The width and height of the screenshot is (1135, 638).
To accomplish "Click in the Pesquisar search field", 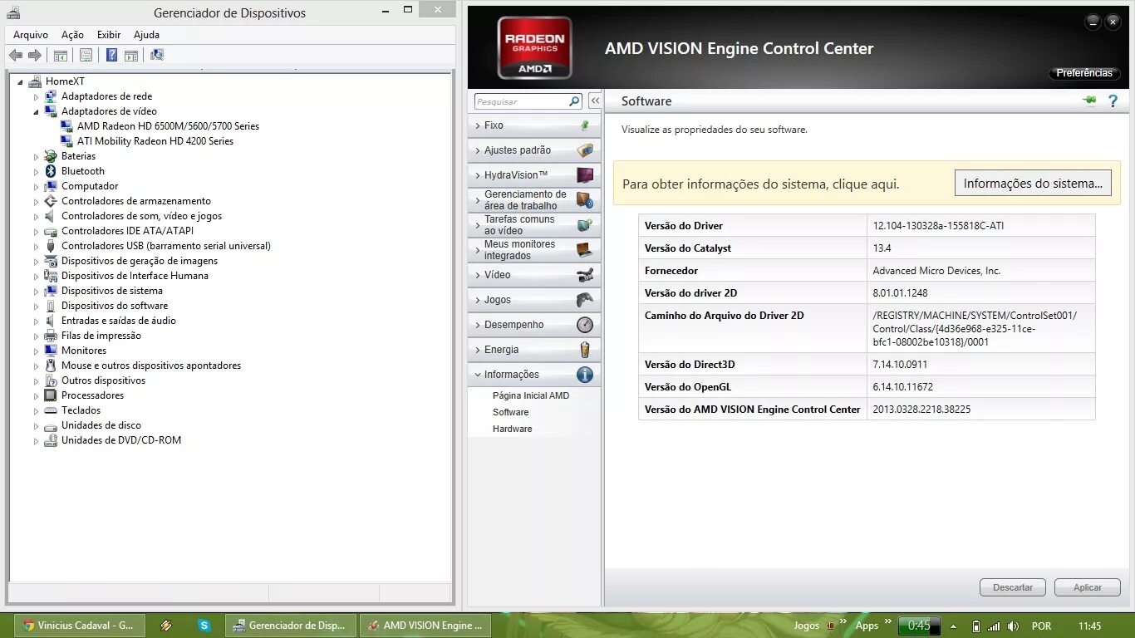I will coord(521,101).
